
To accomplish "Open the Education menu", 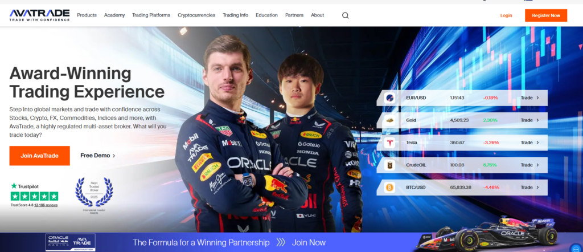I will coord(266,15).
